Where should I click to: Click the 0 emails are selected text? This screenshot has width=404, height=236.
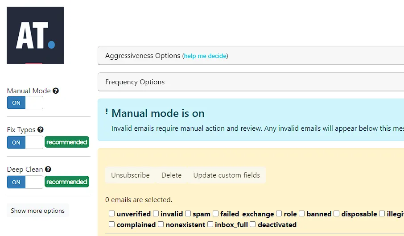[x=139, y=200]
